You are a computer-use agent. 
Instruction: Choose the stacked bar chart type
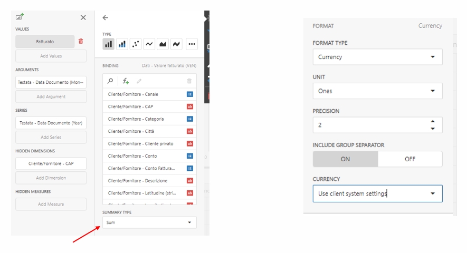(122, 44)
